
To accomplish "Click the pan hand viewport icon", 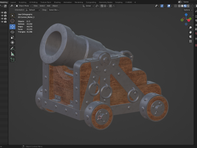I will click(190, 32).
